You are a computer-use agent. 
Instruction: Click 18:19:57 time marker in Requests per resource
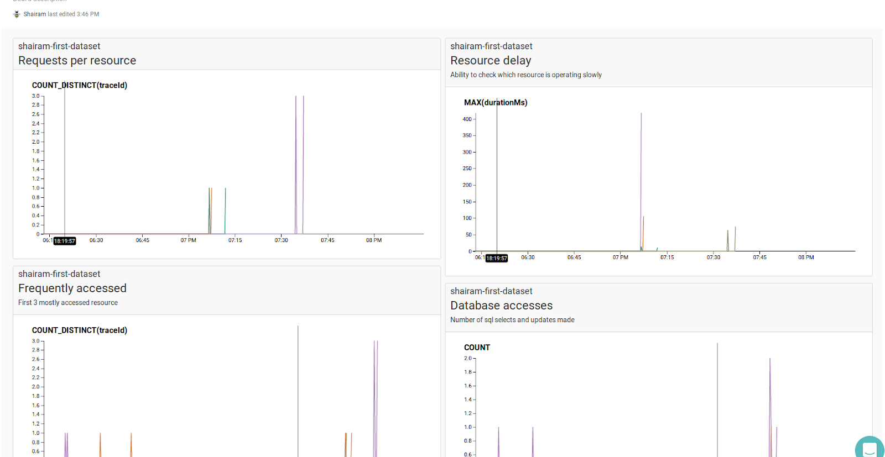[65, 241]
